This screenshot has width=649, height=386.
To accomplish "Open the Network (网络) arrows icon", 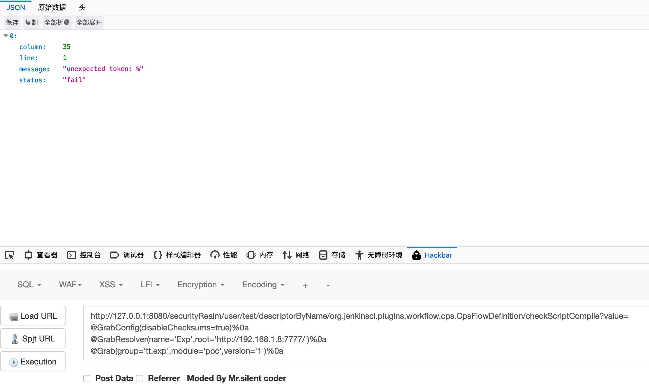I will [x=287, y=255].
